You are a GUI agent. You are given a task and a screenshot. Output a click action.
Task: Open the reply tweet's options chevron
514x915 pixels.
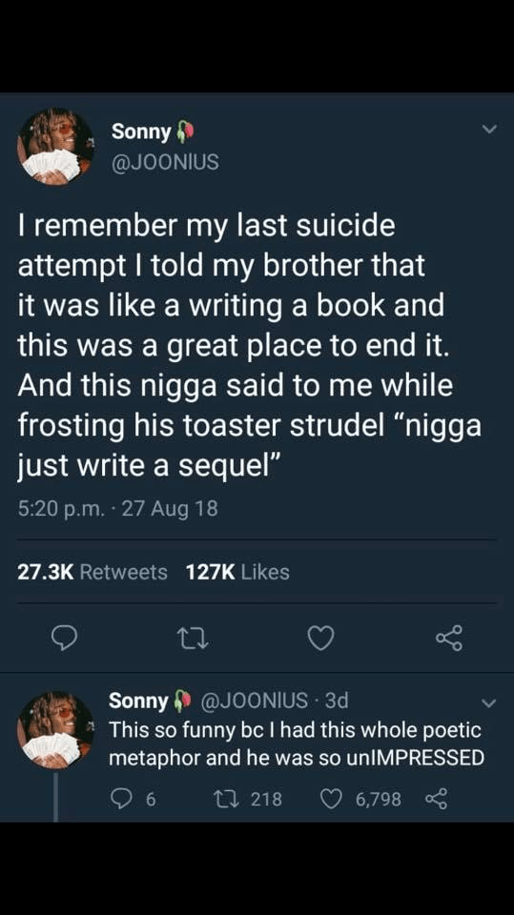(x=488, y=703)
